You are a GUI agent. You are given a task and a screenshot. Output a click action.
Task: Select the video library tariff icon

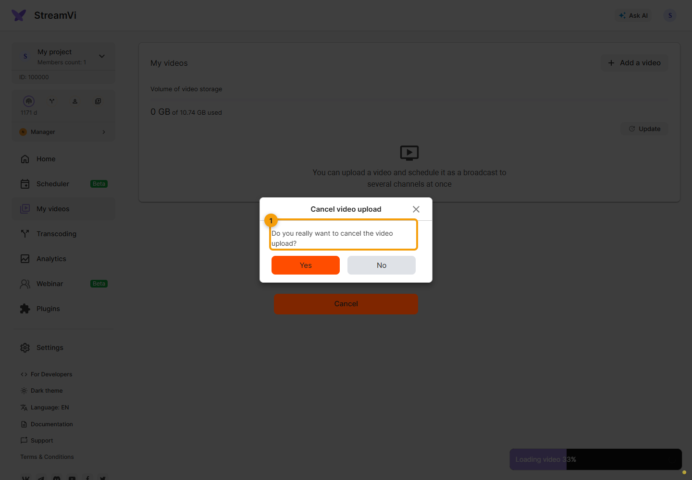98,101
